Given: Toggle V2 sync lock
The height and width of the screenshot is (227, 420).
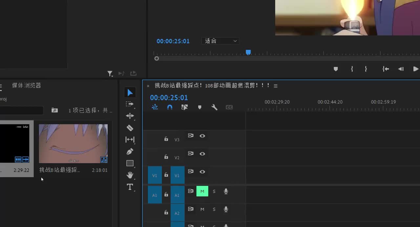Looking at the screenshot, I should [x=191, y=154].
